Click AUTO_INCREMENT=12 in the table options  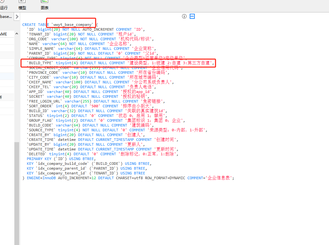tap(77, 178)
